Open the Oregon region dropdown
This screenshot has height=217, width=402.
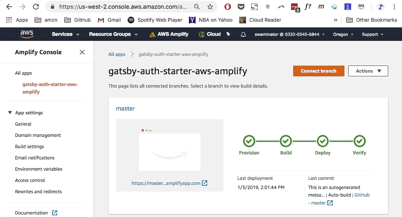point(343,34)
